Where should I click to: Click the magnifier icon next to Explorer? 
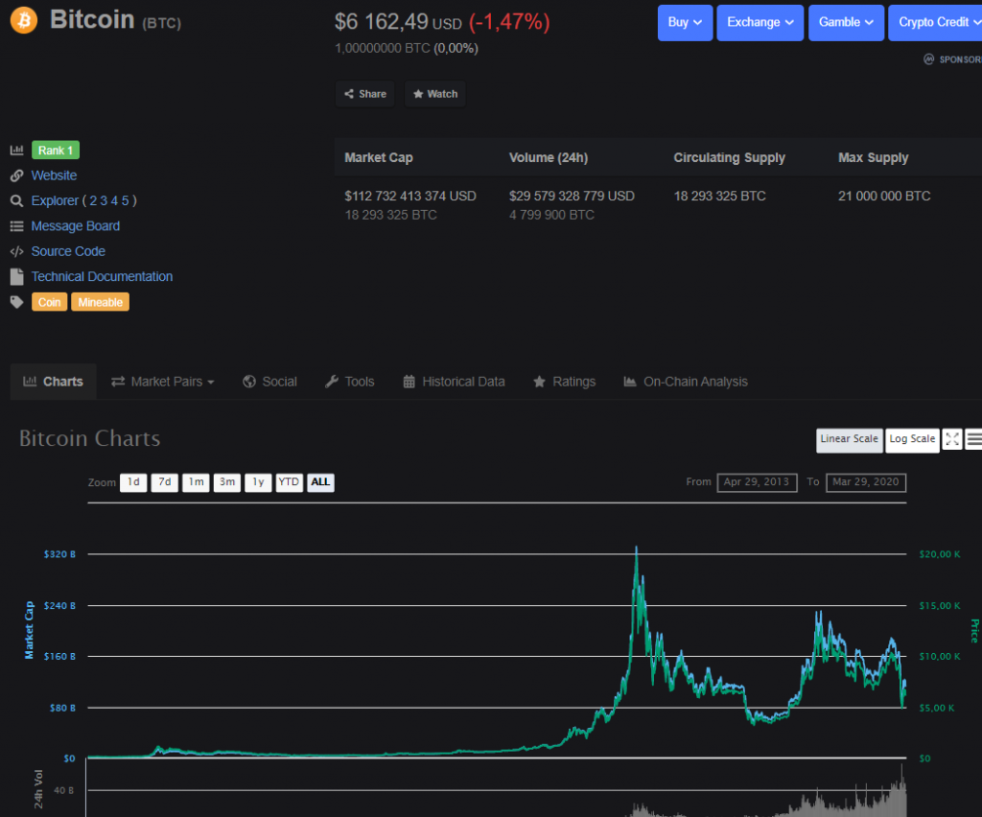[x=17, y=201]
